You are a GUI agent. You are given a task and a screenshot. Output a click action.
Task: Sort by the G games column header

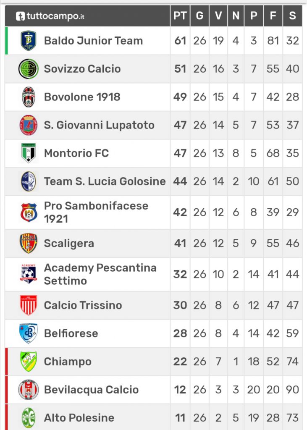tap(199, 16)
